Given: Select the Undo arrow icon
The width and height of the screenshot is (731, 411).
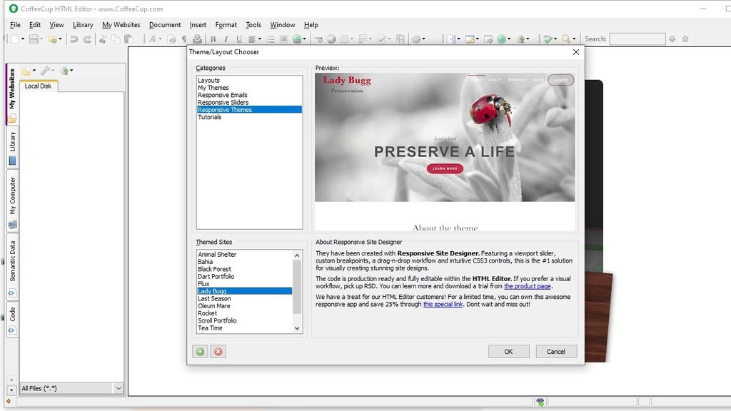Looking at the screenshot, I should click(x=75, y=39).
